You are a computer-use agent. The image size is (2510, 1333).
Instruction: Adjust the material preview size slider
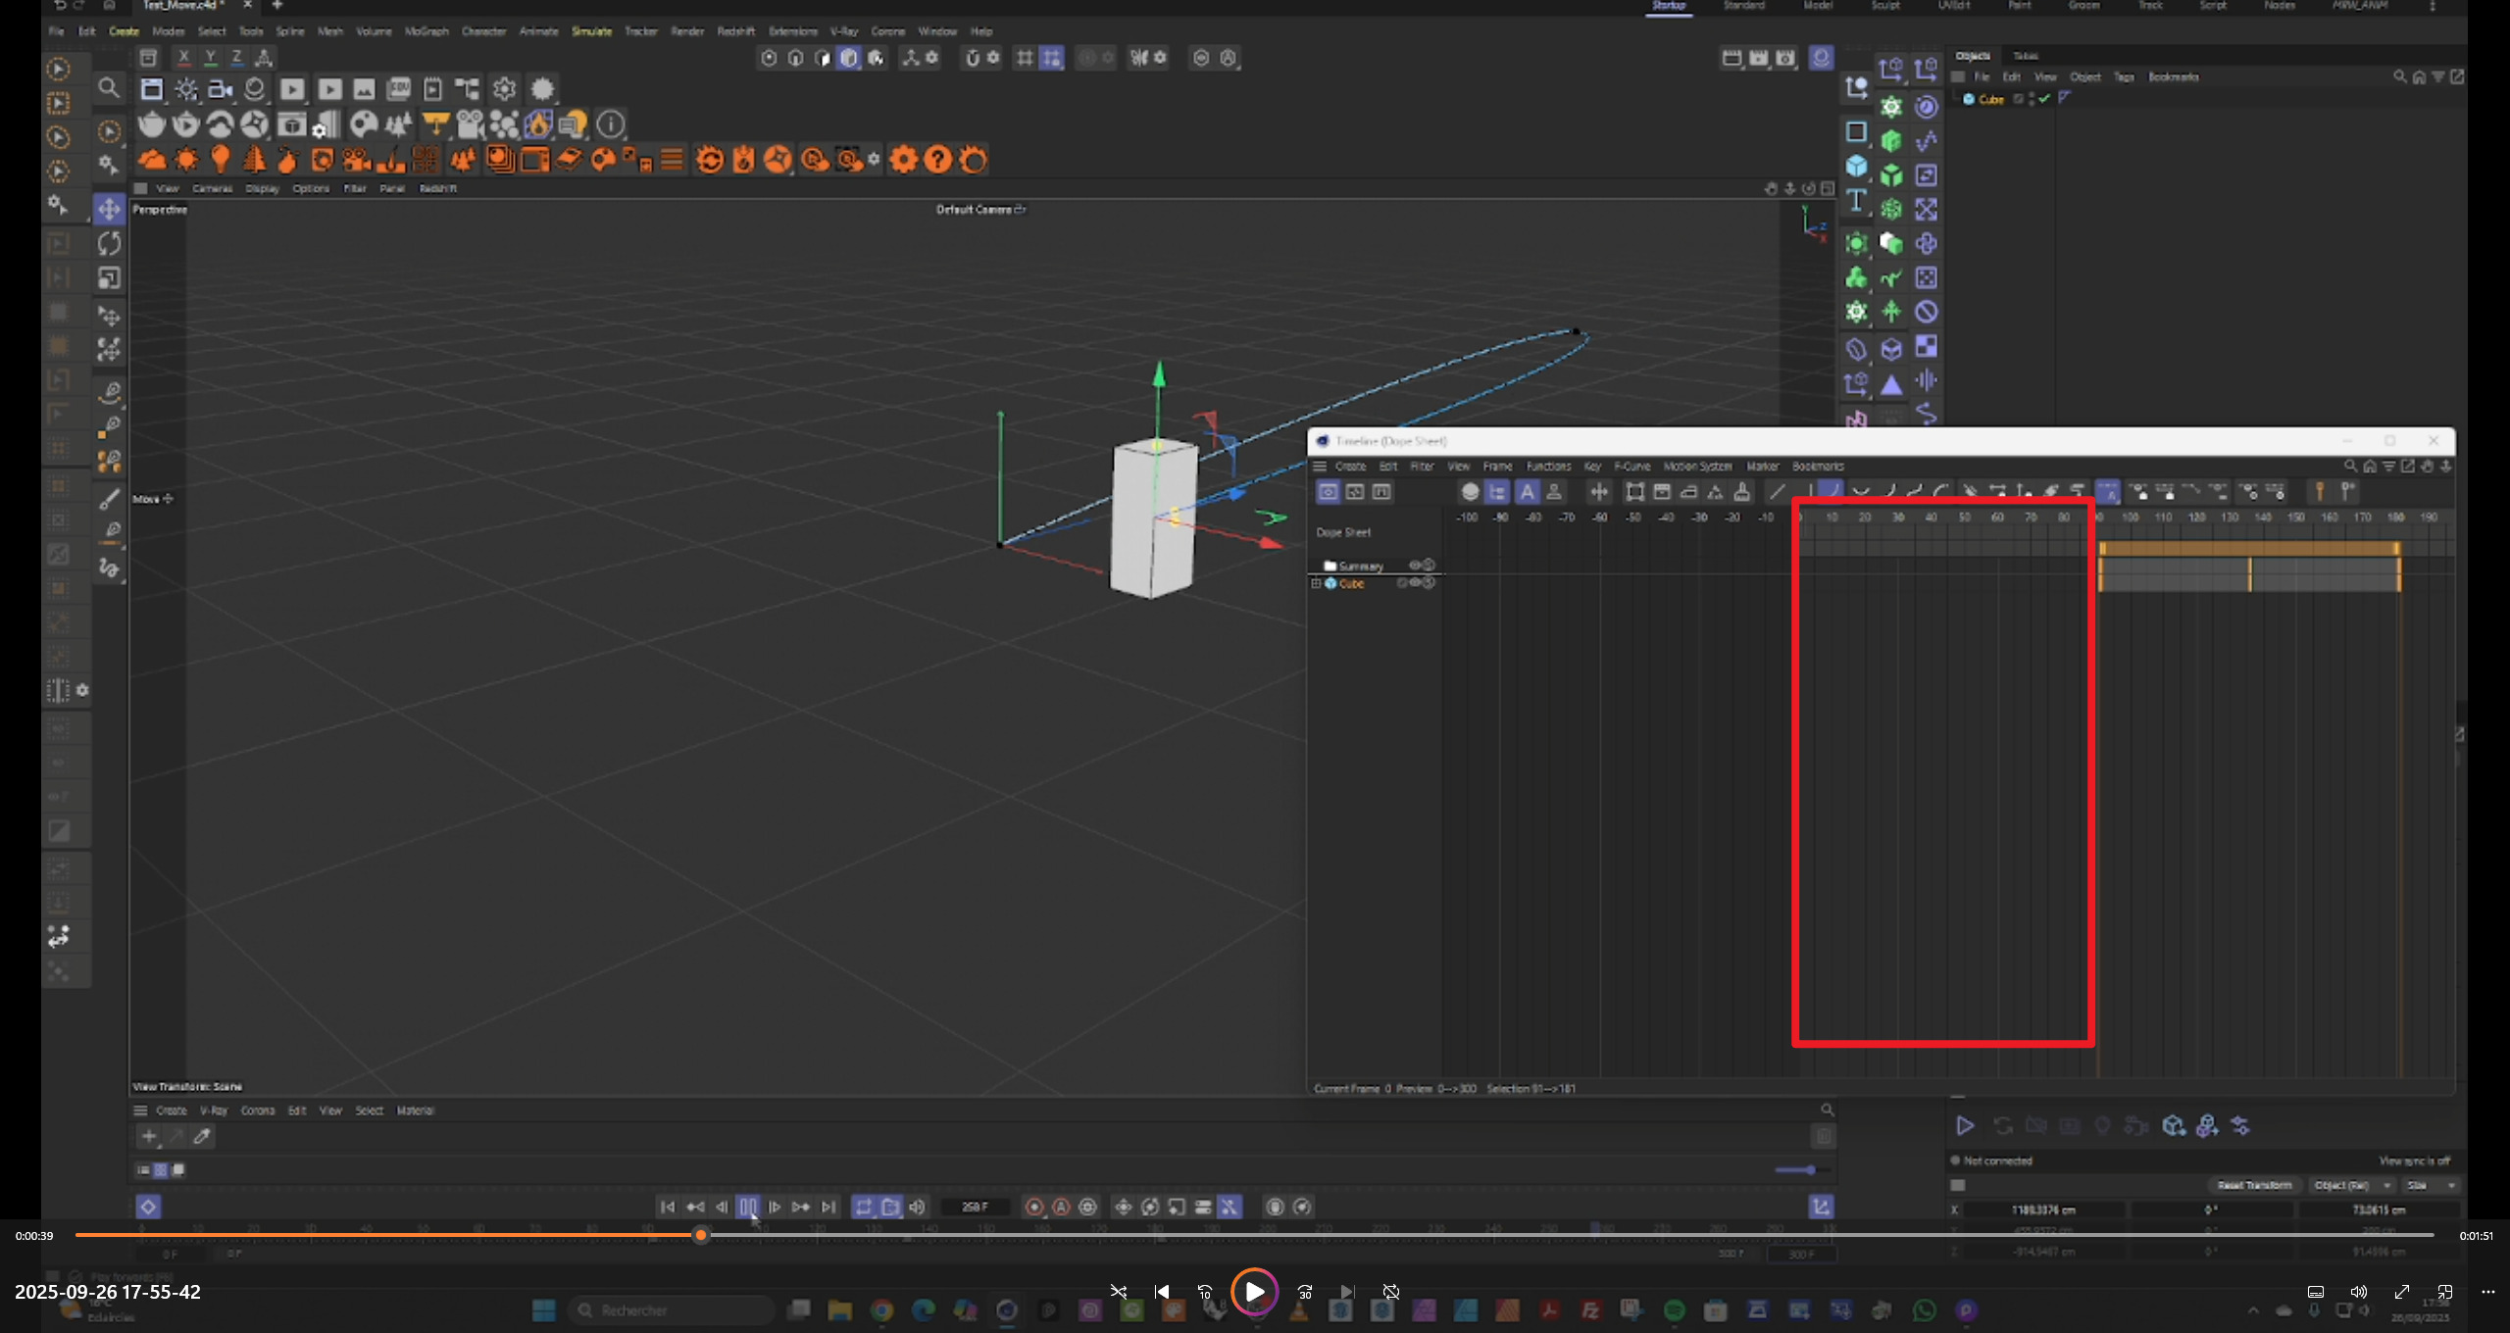coord(1809,1169)
